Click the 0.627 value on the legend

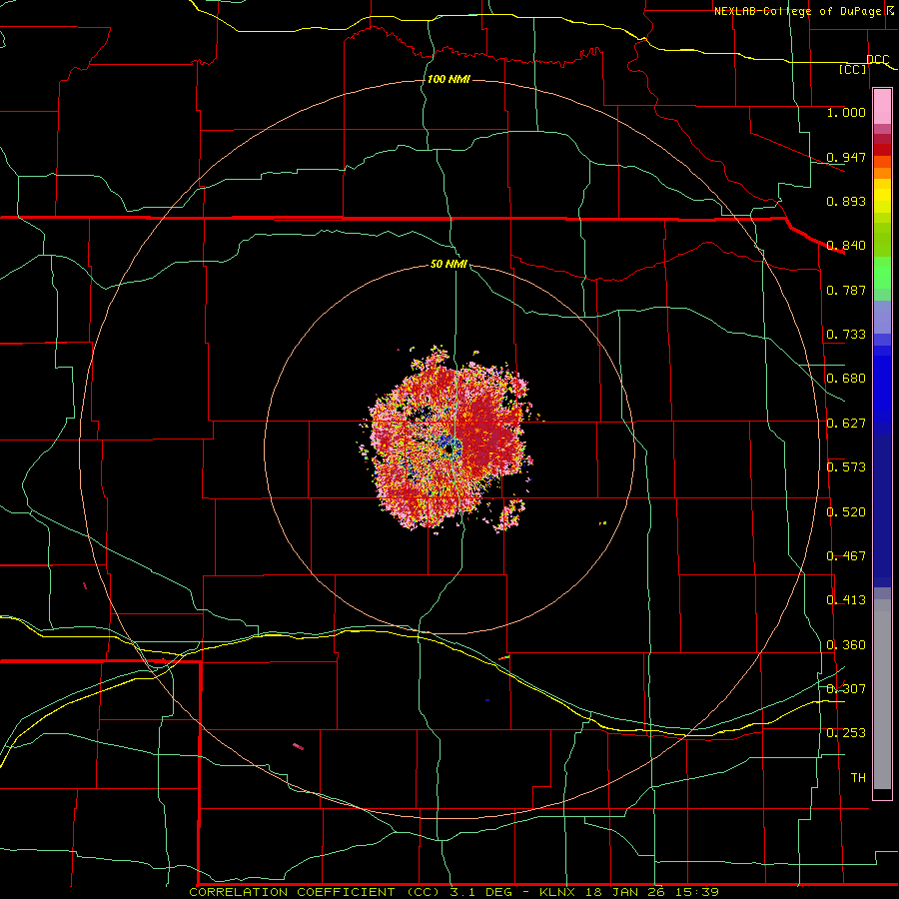tap(846, 424)
